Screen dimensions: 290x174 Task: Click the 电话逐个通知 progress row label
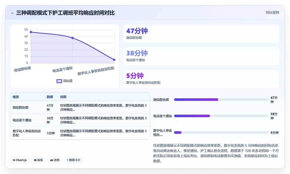coord(162,116)
